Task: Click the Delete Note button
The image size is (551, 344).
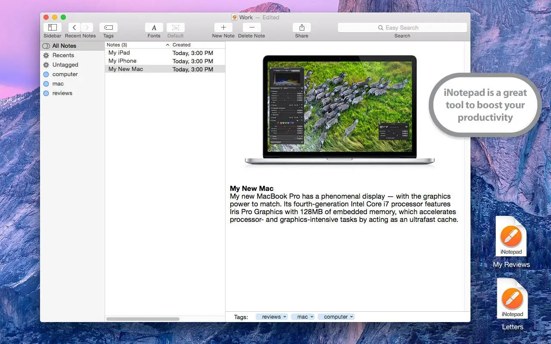Action: click(x=252, y=28)
